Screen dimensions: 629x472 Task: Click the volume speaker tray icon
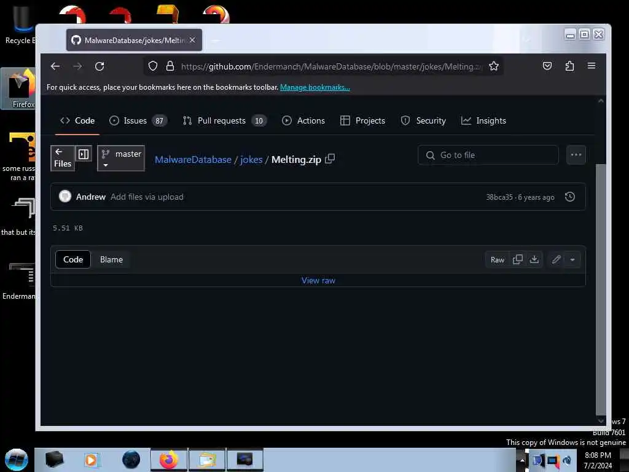pyautogui.click(x=567, y=460)
